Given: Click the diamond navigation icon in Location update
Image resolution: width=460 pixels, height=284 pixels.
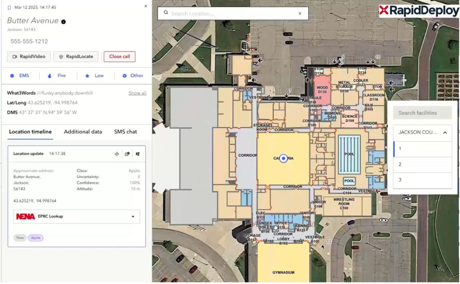Looking at the screenshot, I should [117, 154].
